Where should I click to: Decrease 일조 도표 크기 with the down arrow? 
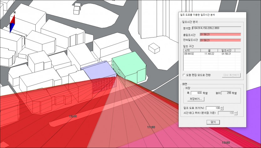[x=222, y=109]
